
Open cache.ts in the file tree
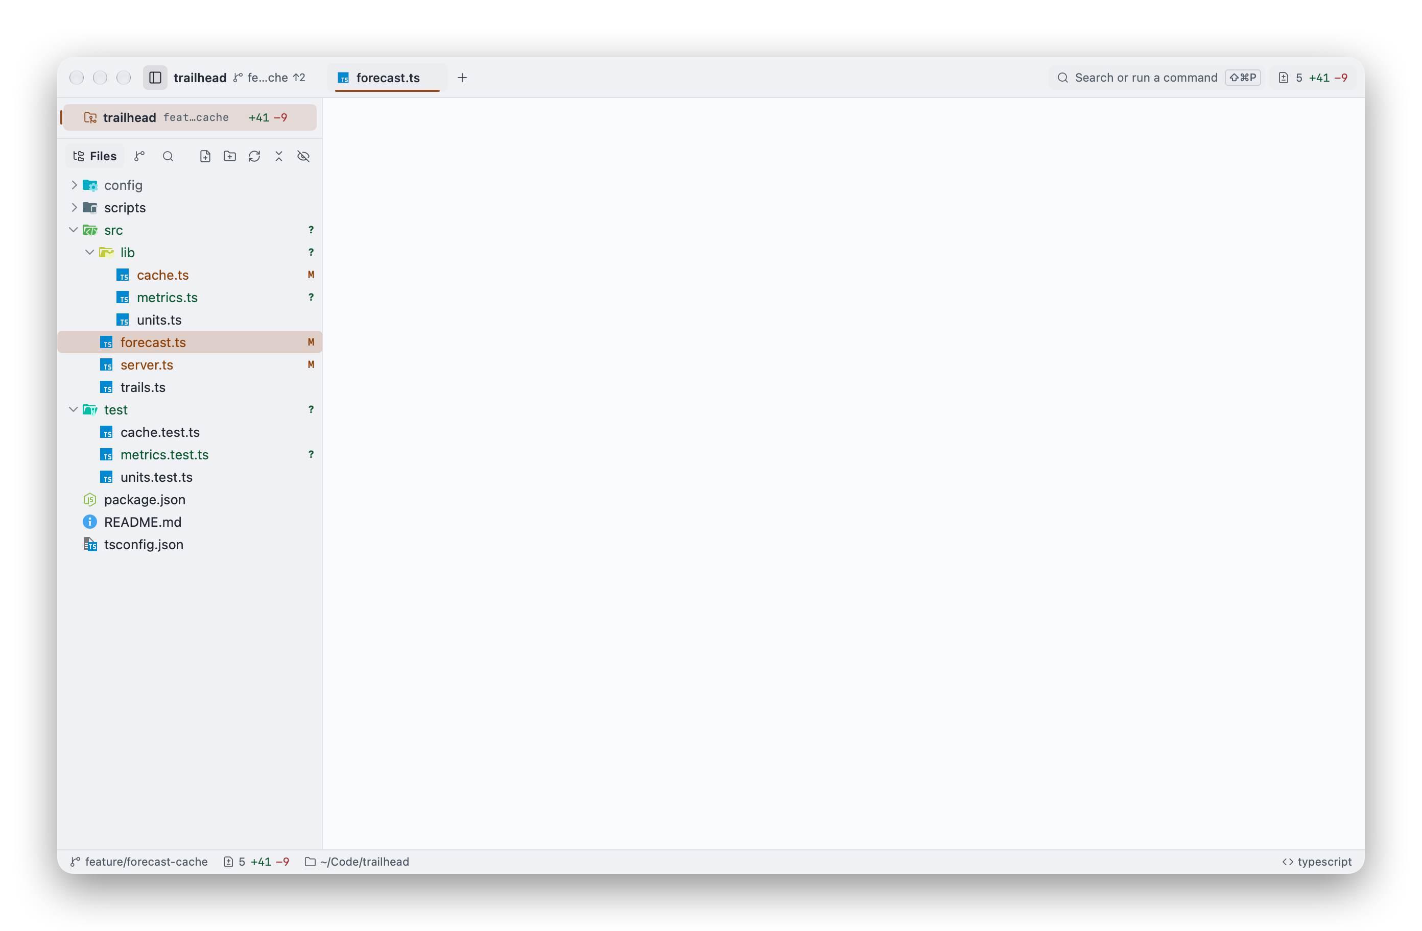click(190, 275)
